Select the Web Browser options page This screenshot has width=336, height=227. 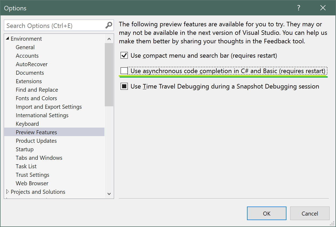coord(32,183)
